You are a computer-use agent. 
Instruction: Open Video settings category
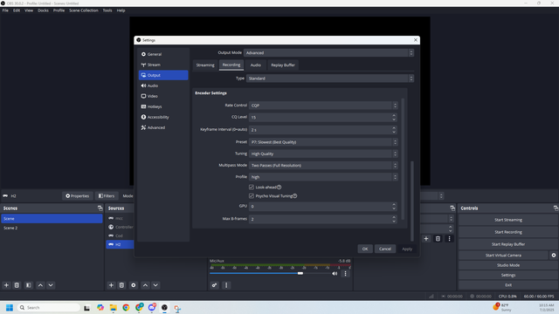[163, 96]
